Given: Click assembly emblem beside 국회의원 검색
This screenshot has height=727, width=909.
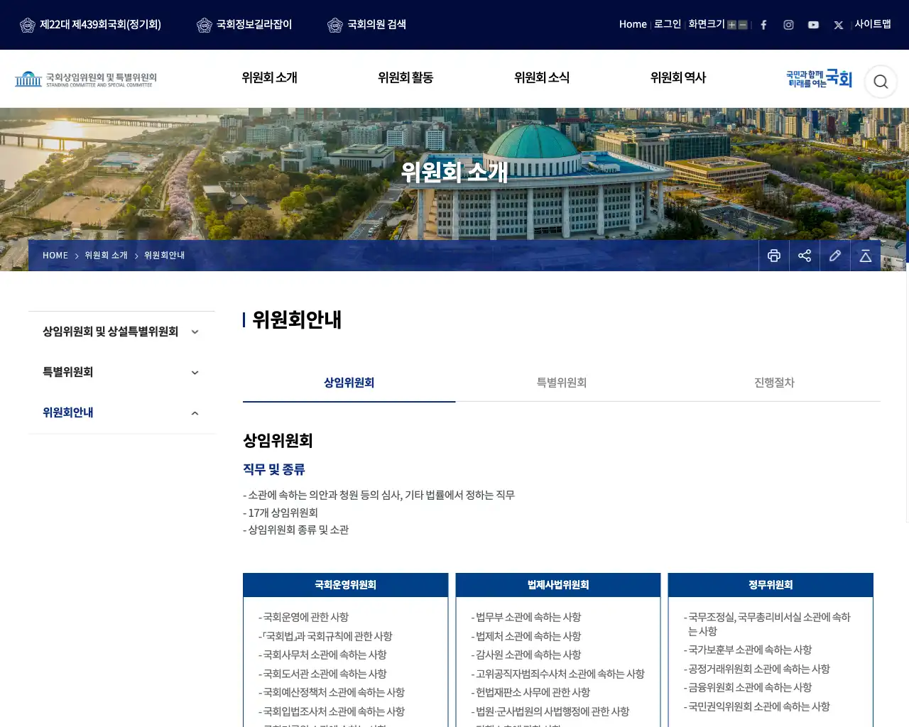Looking at the screenshot, I should [x=335, y=25].
